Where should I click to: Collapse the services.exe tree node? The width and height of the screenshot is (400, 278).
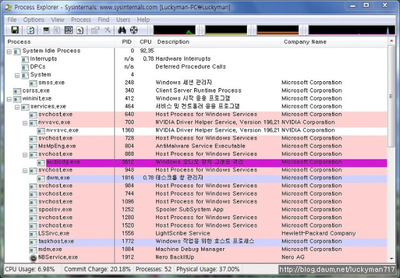coord(17,107)
